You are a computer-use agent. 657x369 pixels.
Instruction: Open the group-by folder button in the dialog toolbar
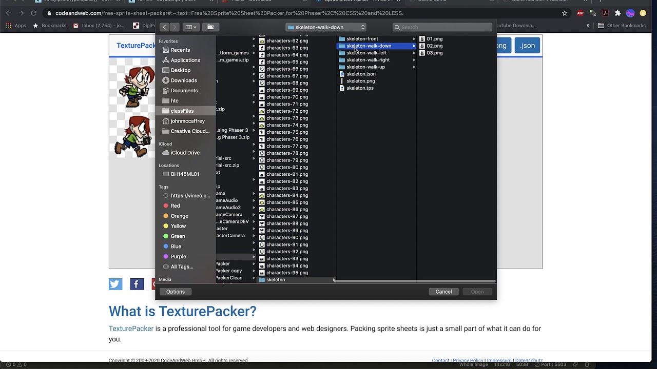pyautogui.click(x=210, y=27)
